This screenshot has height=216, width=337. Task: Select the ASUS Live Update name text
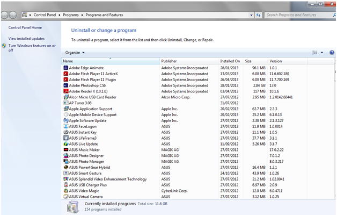(83, 144)
